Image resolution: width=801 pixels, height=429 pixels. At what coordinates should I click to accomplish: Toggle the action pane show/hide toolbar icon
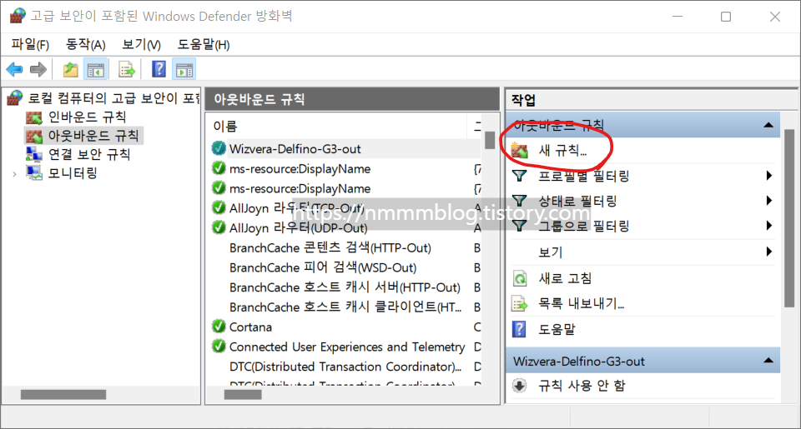184,69
